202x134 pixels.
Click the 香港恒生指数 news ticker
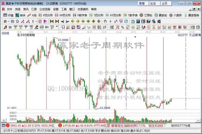coord(137,126)
